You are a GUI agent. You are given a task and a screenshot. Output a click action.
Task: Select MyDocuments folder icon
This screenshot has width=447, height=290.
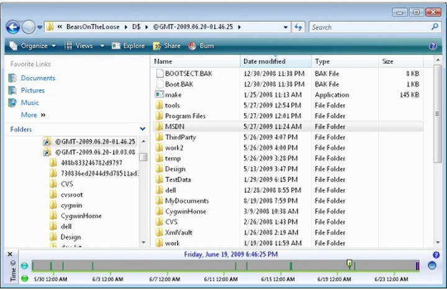[x=160, y=200]
